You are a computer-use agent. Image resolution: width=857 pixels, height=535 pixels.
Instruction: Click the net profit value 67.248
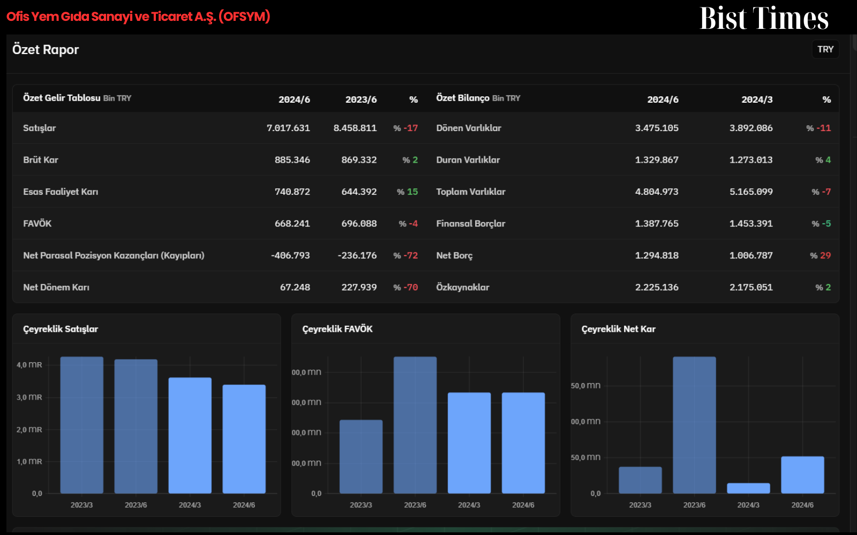[295, 287]
